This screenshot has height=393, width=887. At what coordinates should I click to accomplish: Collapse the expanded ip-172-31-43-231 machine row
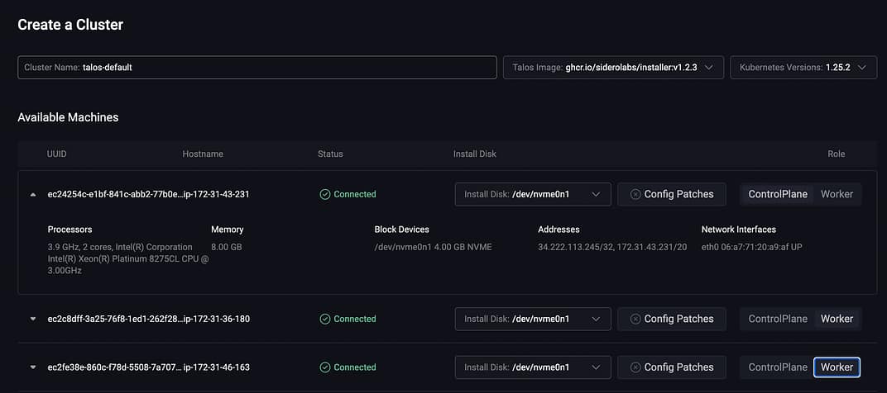tap(33, 194)
